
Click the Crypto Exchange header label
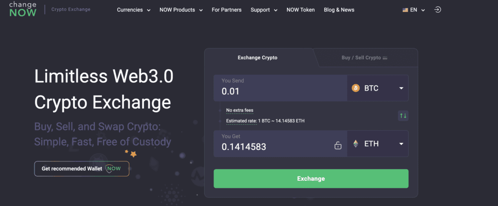(x=71, y=10)
